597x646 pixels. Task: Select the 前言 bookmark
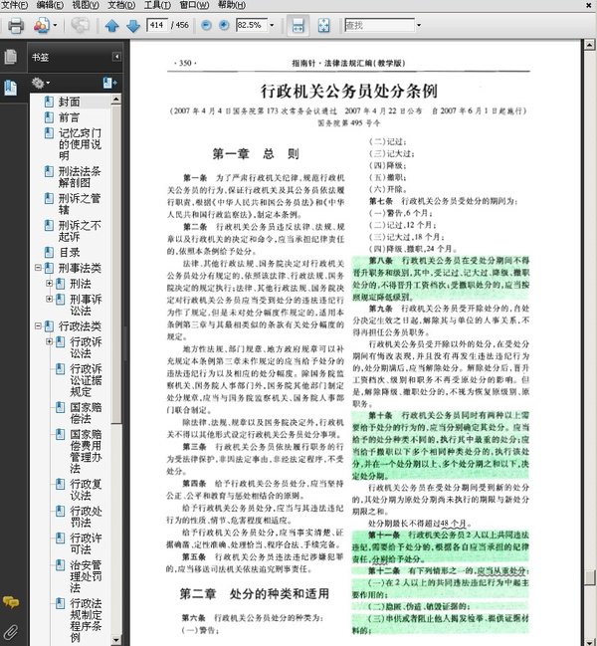click(69, 117)
